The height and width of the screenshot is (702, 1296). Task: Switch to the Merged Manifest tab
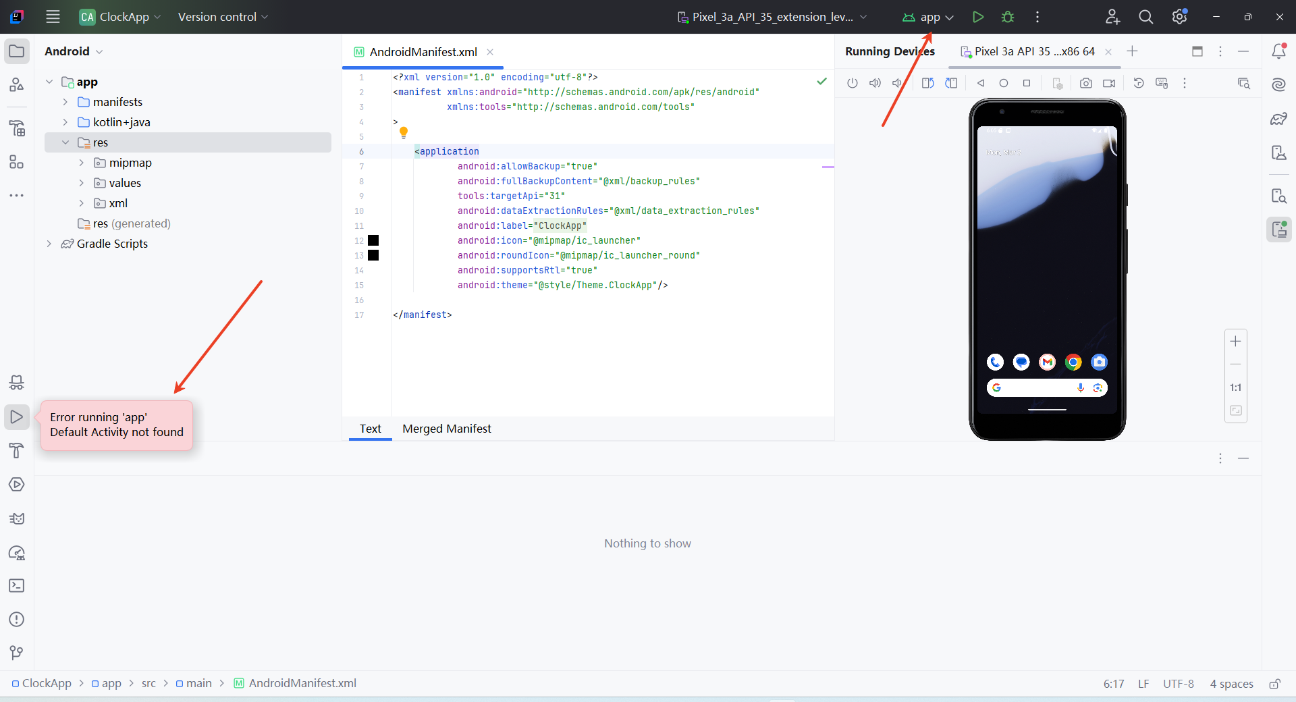447,429
